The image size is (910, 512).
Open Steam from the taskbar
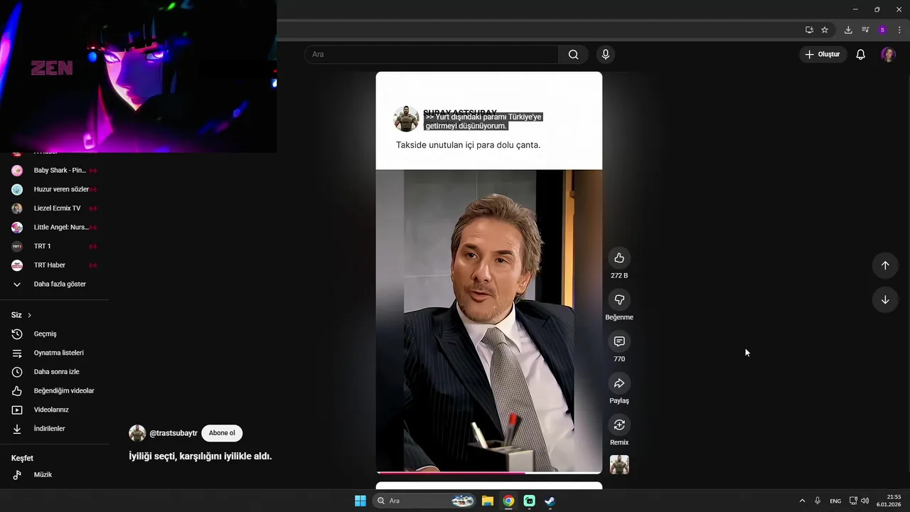(x=550, y=501)
